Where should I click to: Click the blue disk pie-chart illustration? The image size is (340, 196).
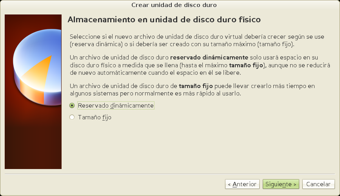pyautogui.click(x=37, y=67)
